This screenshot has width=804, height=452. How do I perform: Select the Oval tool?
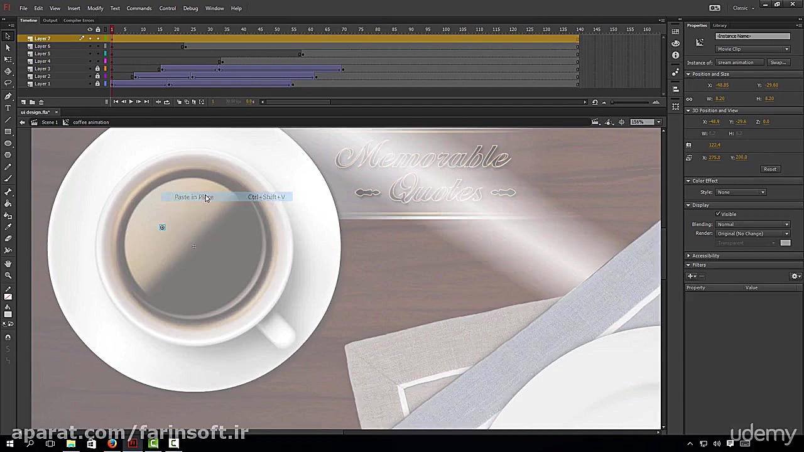tap(8, 144)
